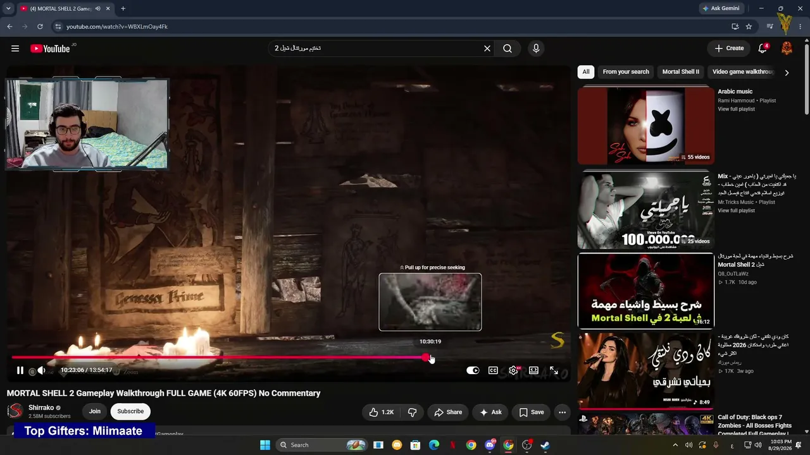This screenshot has height=455, width=810.
Task: Click the install app icon in address bar
Action: [x=735, y=27]
